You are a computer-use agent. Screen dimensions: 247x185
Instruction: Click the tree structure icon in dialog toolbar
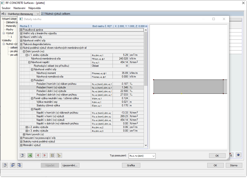tap(59, 155)
